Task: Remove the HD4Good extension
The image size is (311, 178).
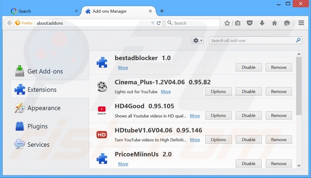Action: [x=279, y=115]
